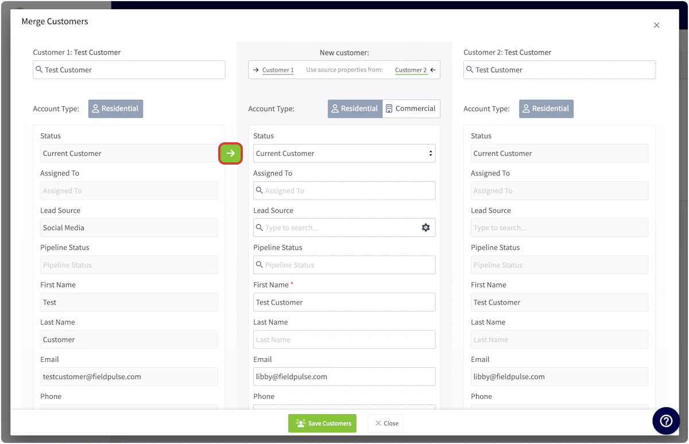Click Customer 1 Last Name value Customer

[x=129, y=340]
